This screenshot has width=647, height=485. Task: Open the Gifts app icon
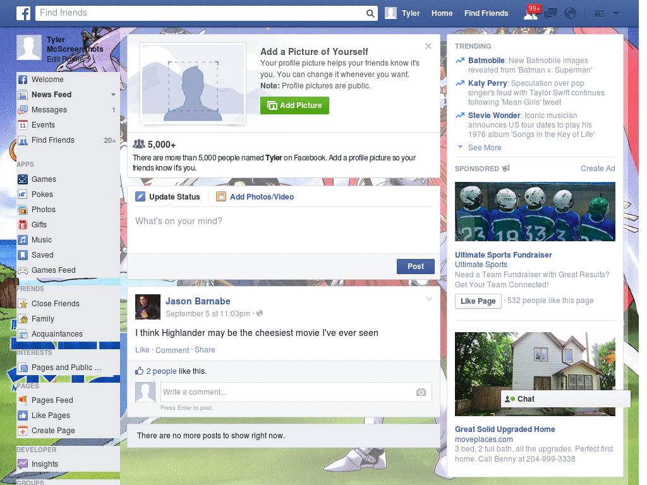pyautogui.click(x=23, y=225)
